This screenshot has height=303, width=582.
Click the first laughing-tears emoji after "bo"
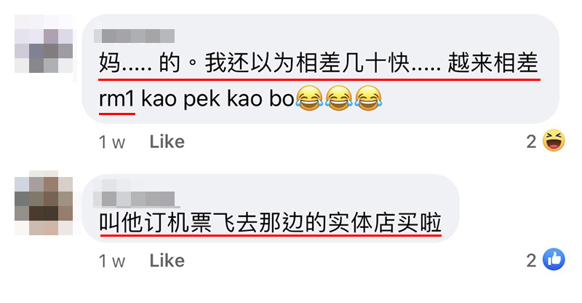(x=309, y=98)
